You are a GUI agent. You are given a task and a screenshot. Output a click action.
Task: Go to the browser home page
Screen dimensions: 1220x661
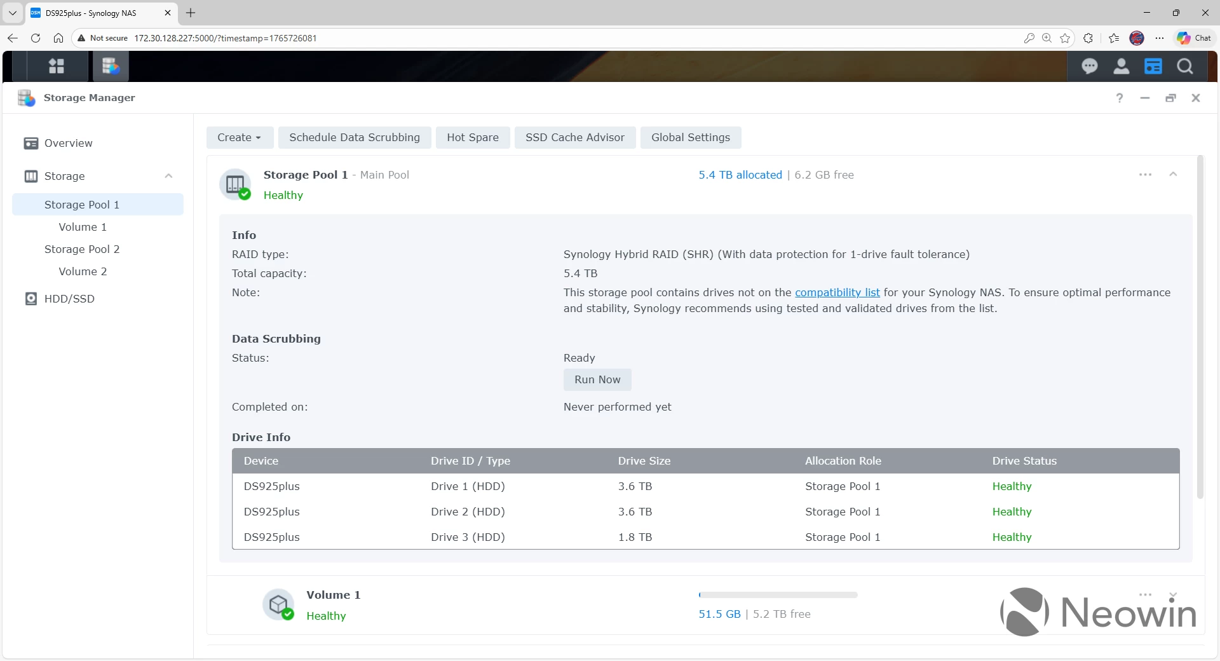click(x=58, y=38)
